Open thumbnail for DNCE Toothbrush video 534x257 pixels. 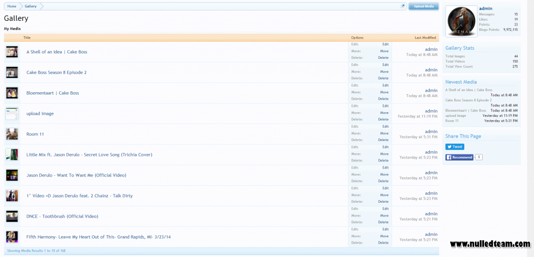(x=12, y=216)
